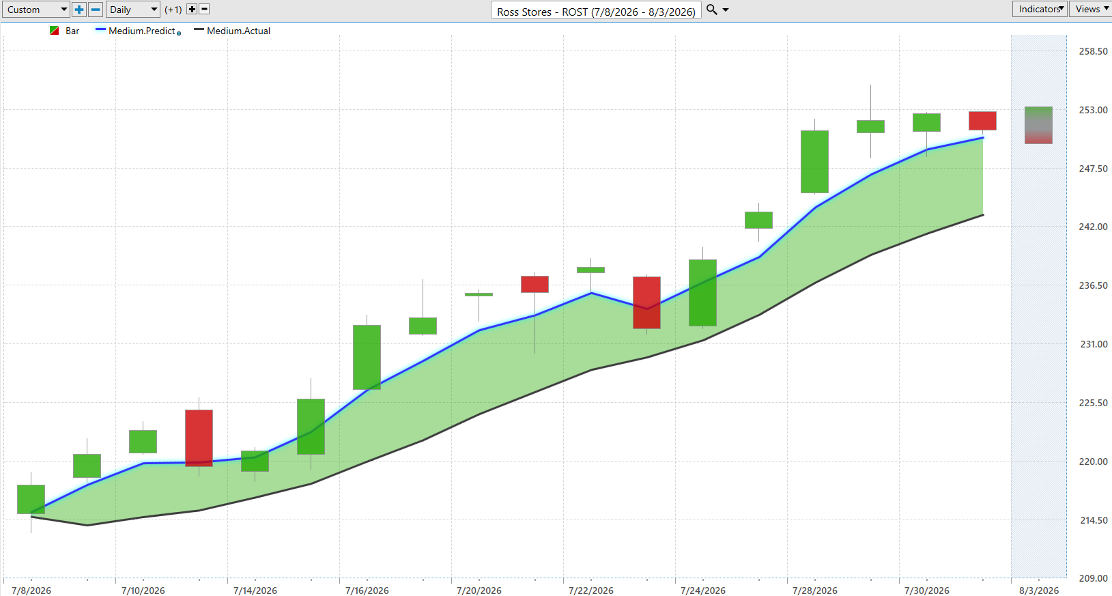Increase forecast days with black plus icon
1112x596 pixels.
tap(192, 10)
